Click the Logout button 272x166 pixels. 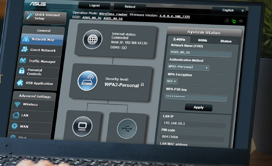[94, 5]
